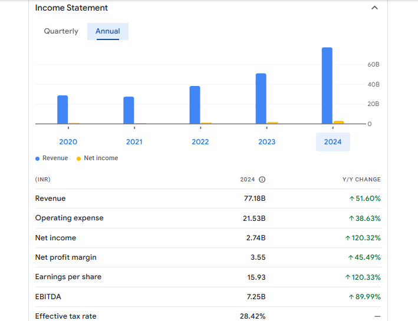This screenshot has height=321, width=418.
Task: Click the Effective tax rate label
Action: (66, 316)
